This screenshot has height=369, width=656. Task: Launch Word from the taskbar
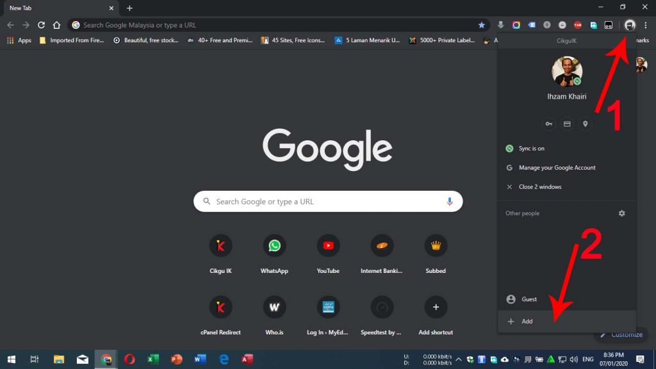click(x=200, y=359)
